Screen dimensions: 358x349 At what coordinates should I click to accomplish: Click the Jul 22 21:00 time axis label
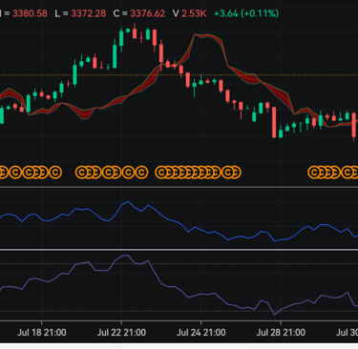pos(121,333)
